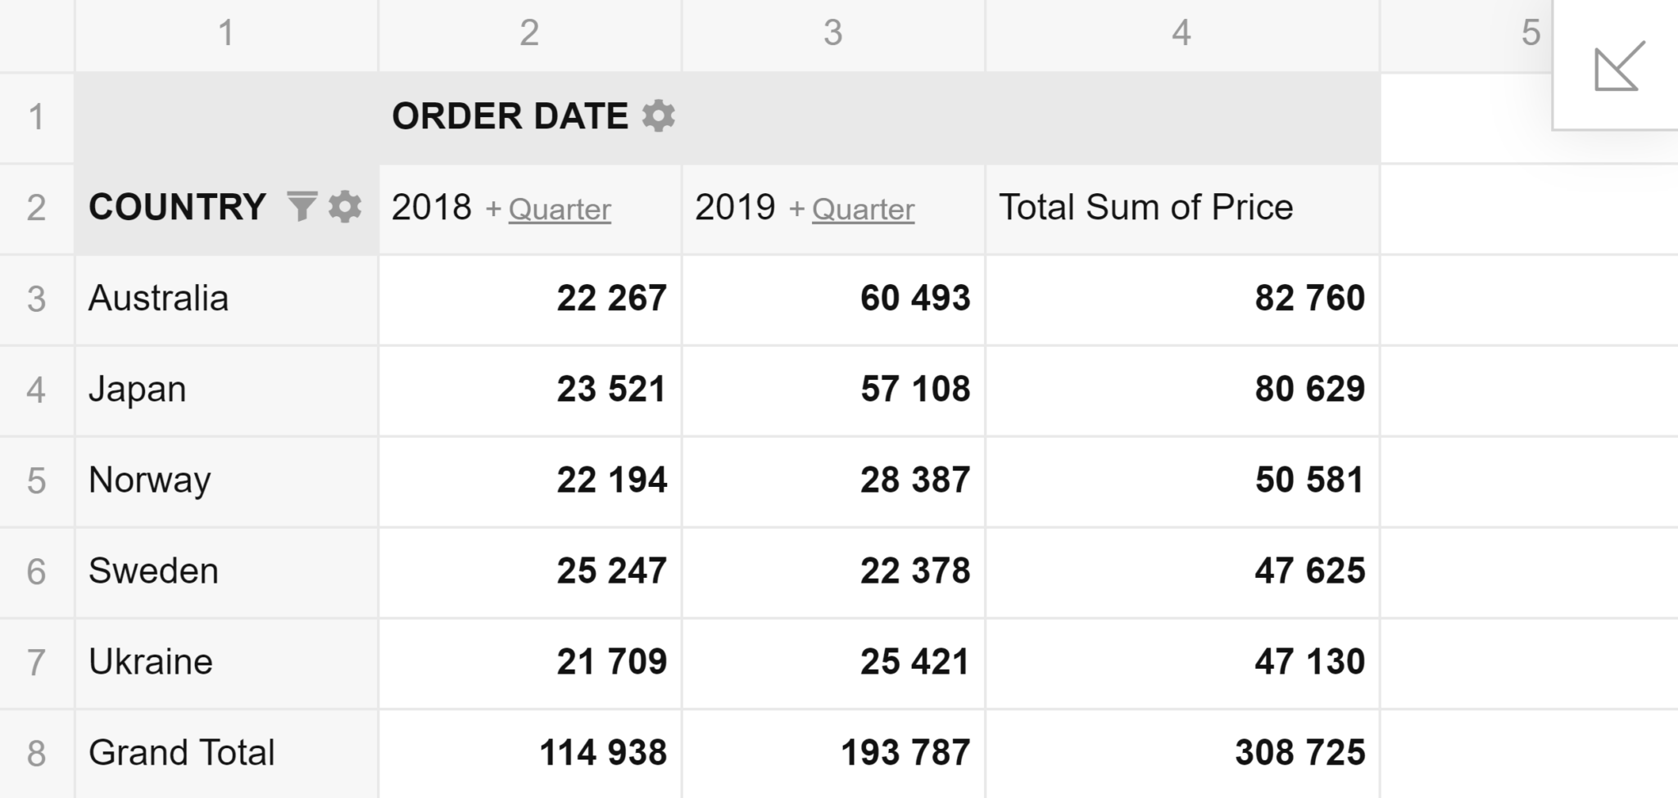Screen dimensions: 1678x798
Task: Click the Australia 2019 value 60 493
Action: (914, 298)
